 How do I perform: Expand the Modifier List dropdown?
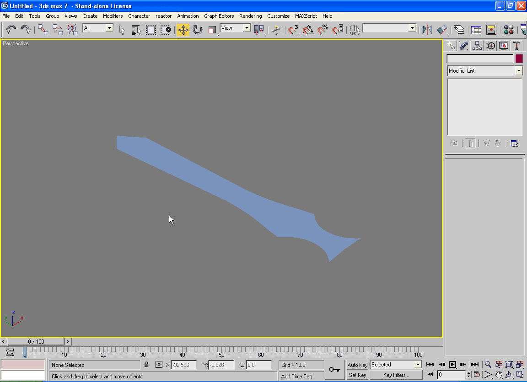[518, 71]
